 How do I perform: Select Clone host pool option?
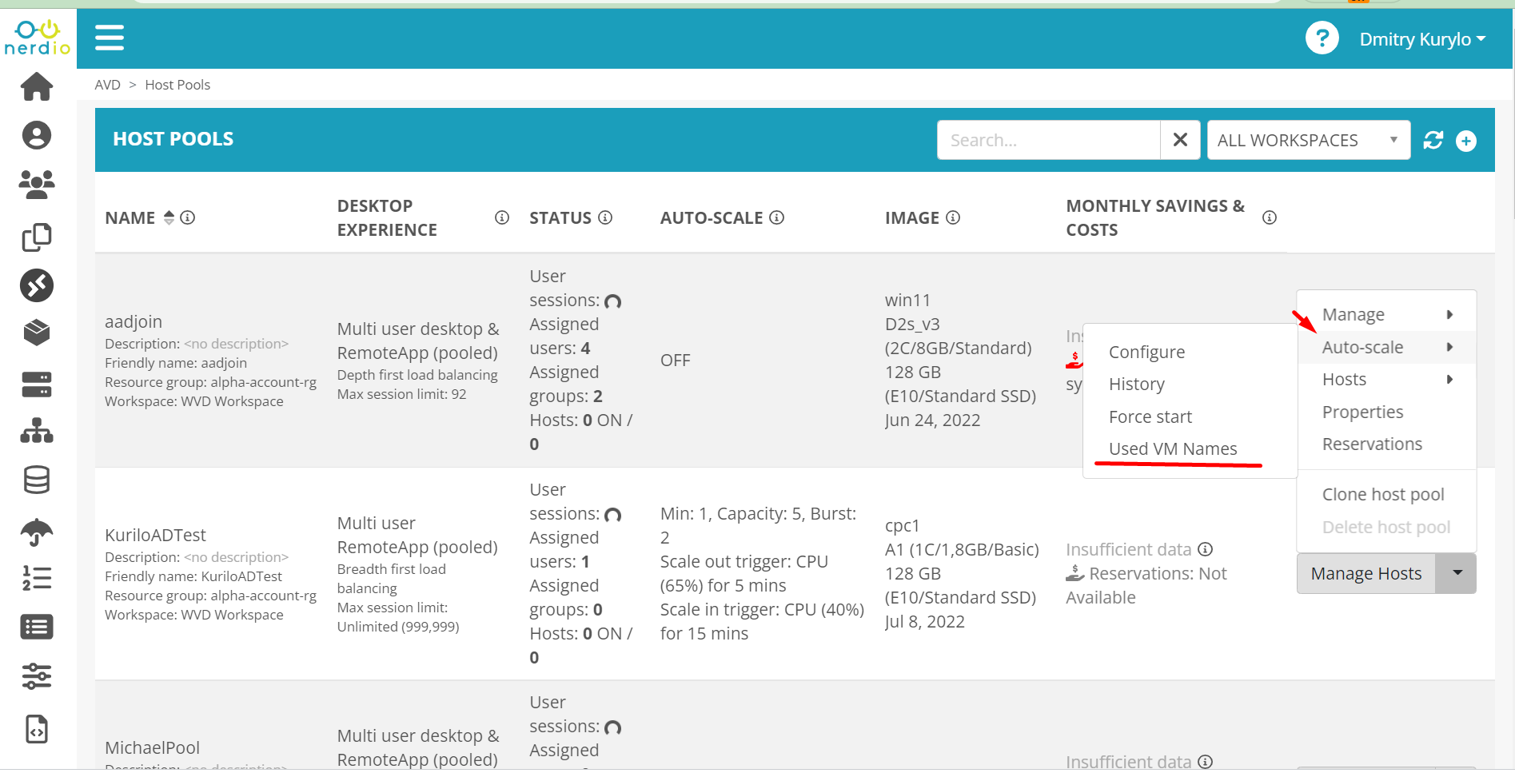[1382, 495]
